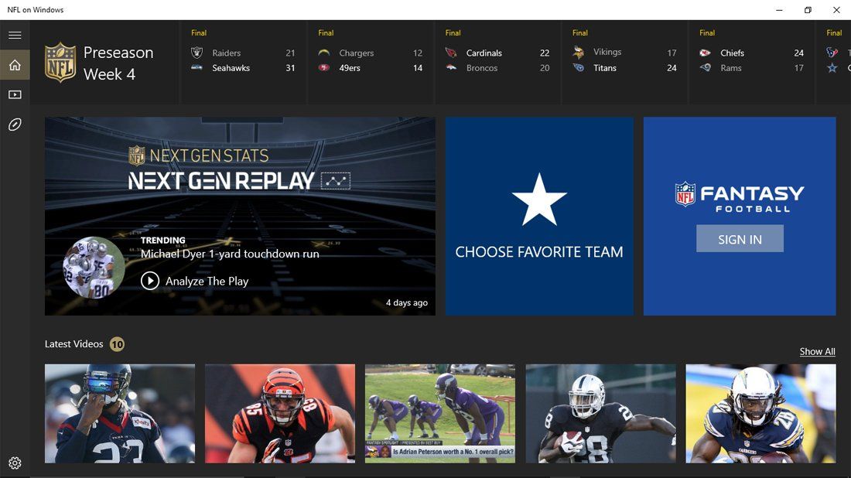Open the Chargers vs 49ers game tile
The height and width of the screenshot is (478, 851).
(370, 60)
